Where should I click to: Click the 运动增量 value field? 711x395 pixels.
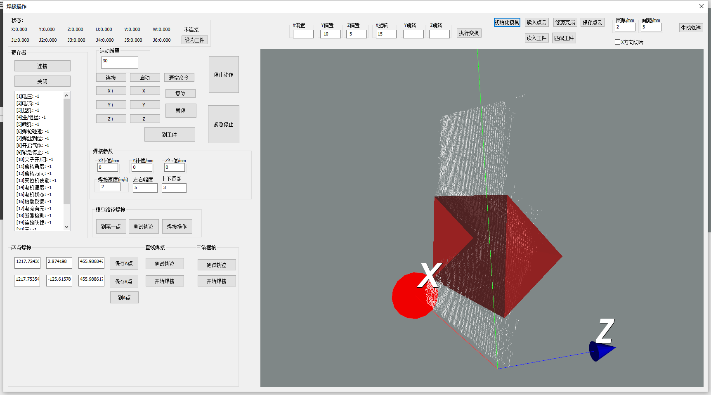[120, 62]
